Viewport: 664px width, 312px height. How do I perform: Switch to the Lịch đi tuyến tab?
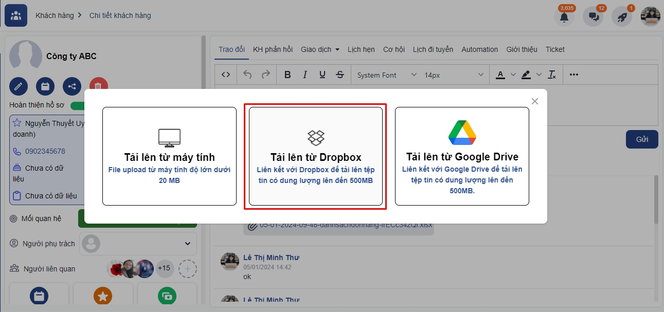click(x=433, y=49)
